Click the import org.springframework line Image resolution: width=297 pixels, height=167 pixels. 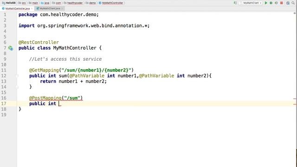click(x=84, y=26)
